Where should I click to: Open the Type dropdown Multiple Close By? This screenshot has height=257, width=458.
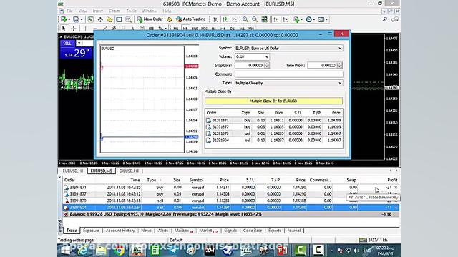(x=288, y=83)
